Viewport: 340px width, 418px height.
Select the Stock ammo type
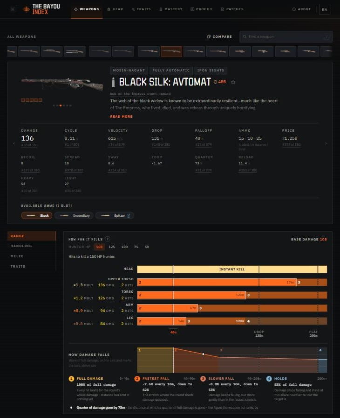37,215
